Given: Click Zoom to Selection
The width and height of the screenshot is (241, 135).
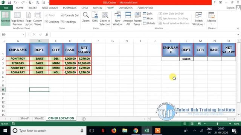Looking at the screenshot, I should [105, 18].
